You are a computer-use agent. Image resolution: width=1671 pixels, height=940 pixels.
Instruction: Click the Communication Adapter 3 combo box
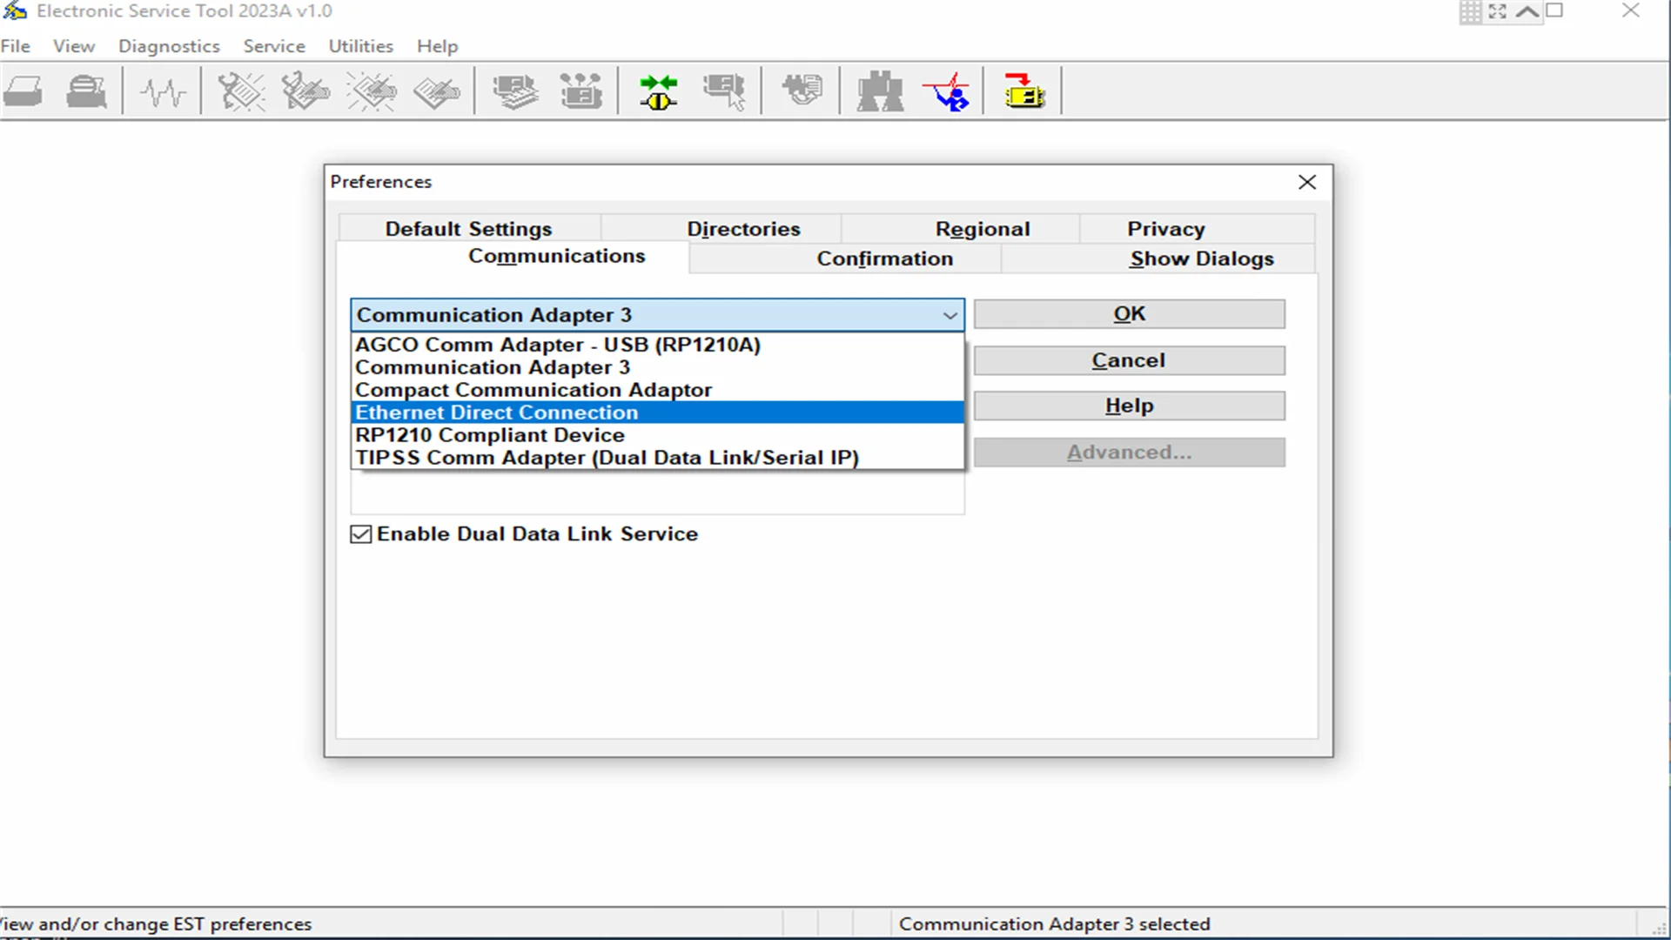point(657,315)
